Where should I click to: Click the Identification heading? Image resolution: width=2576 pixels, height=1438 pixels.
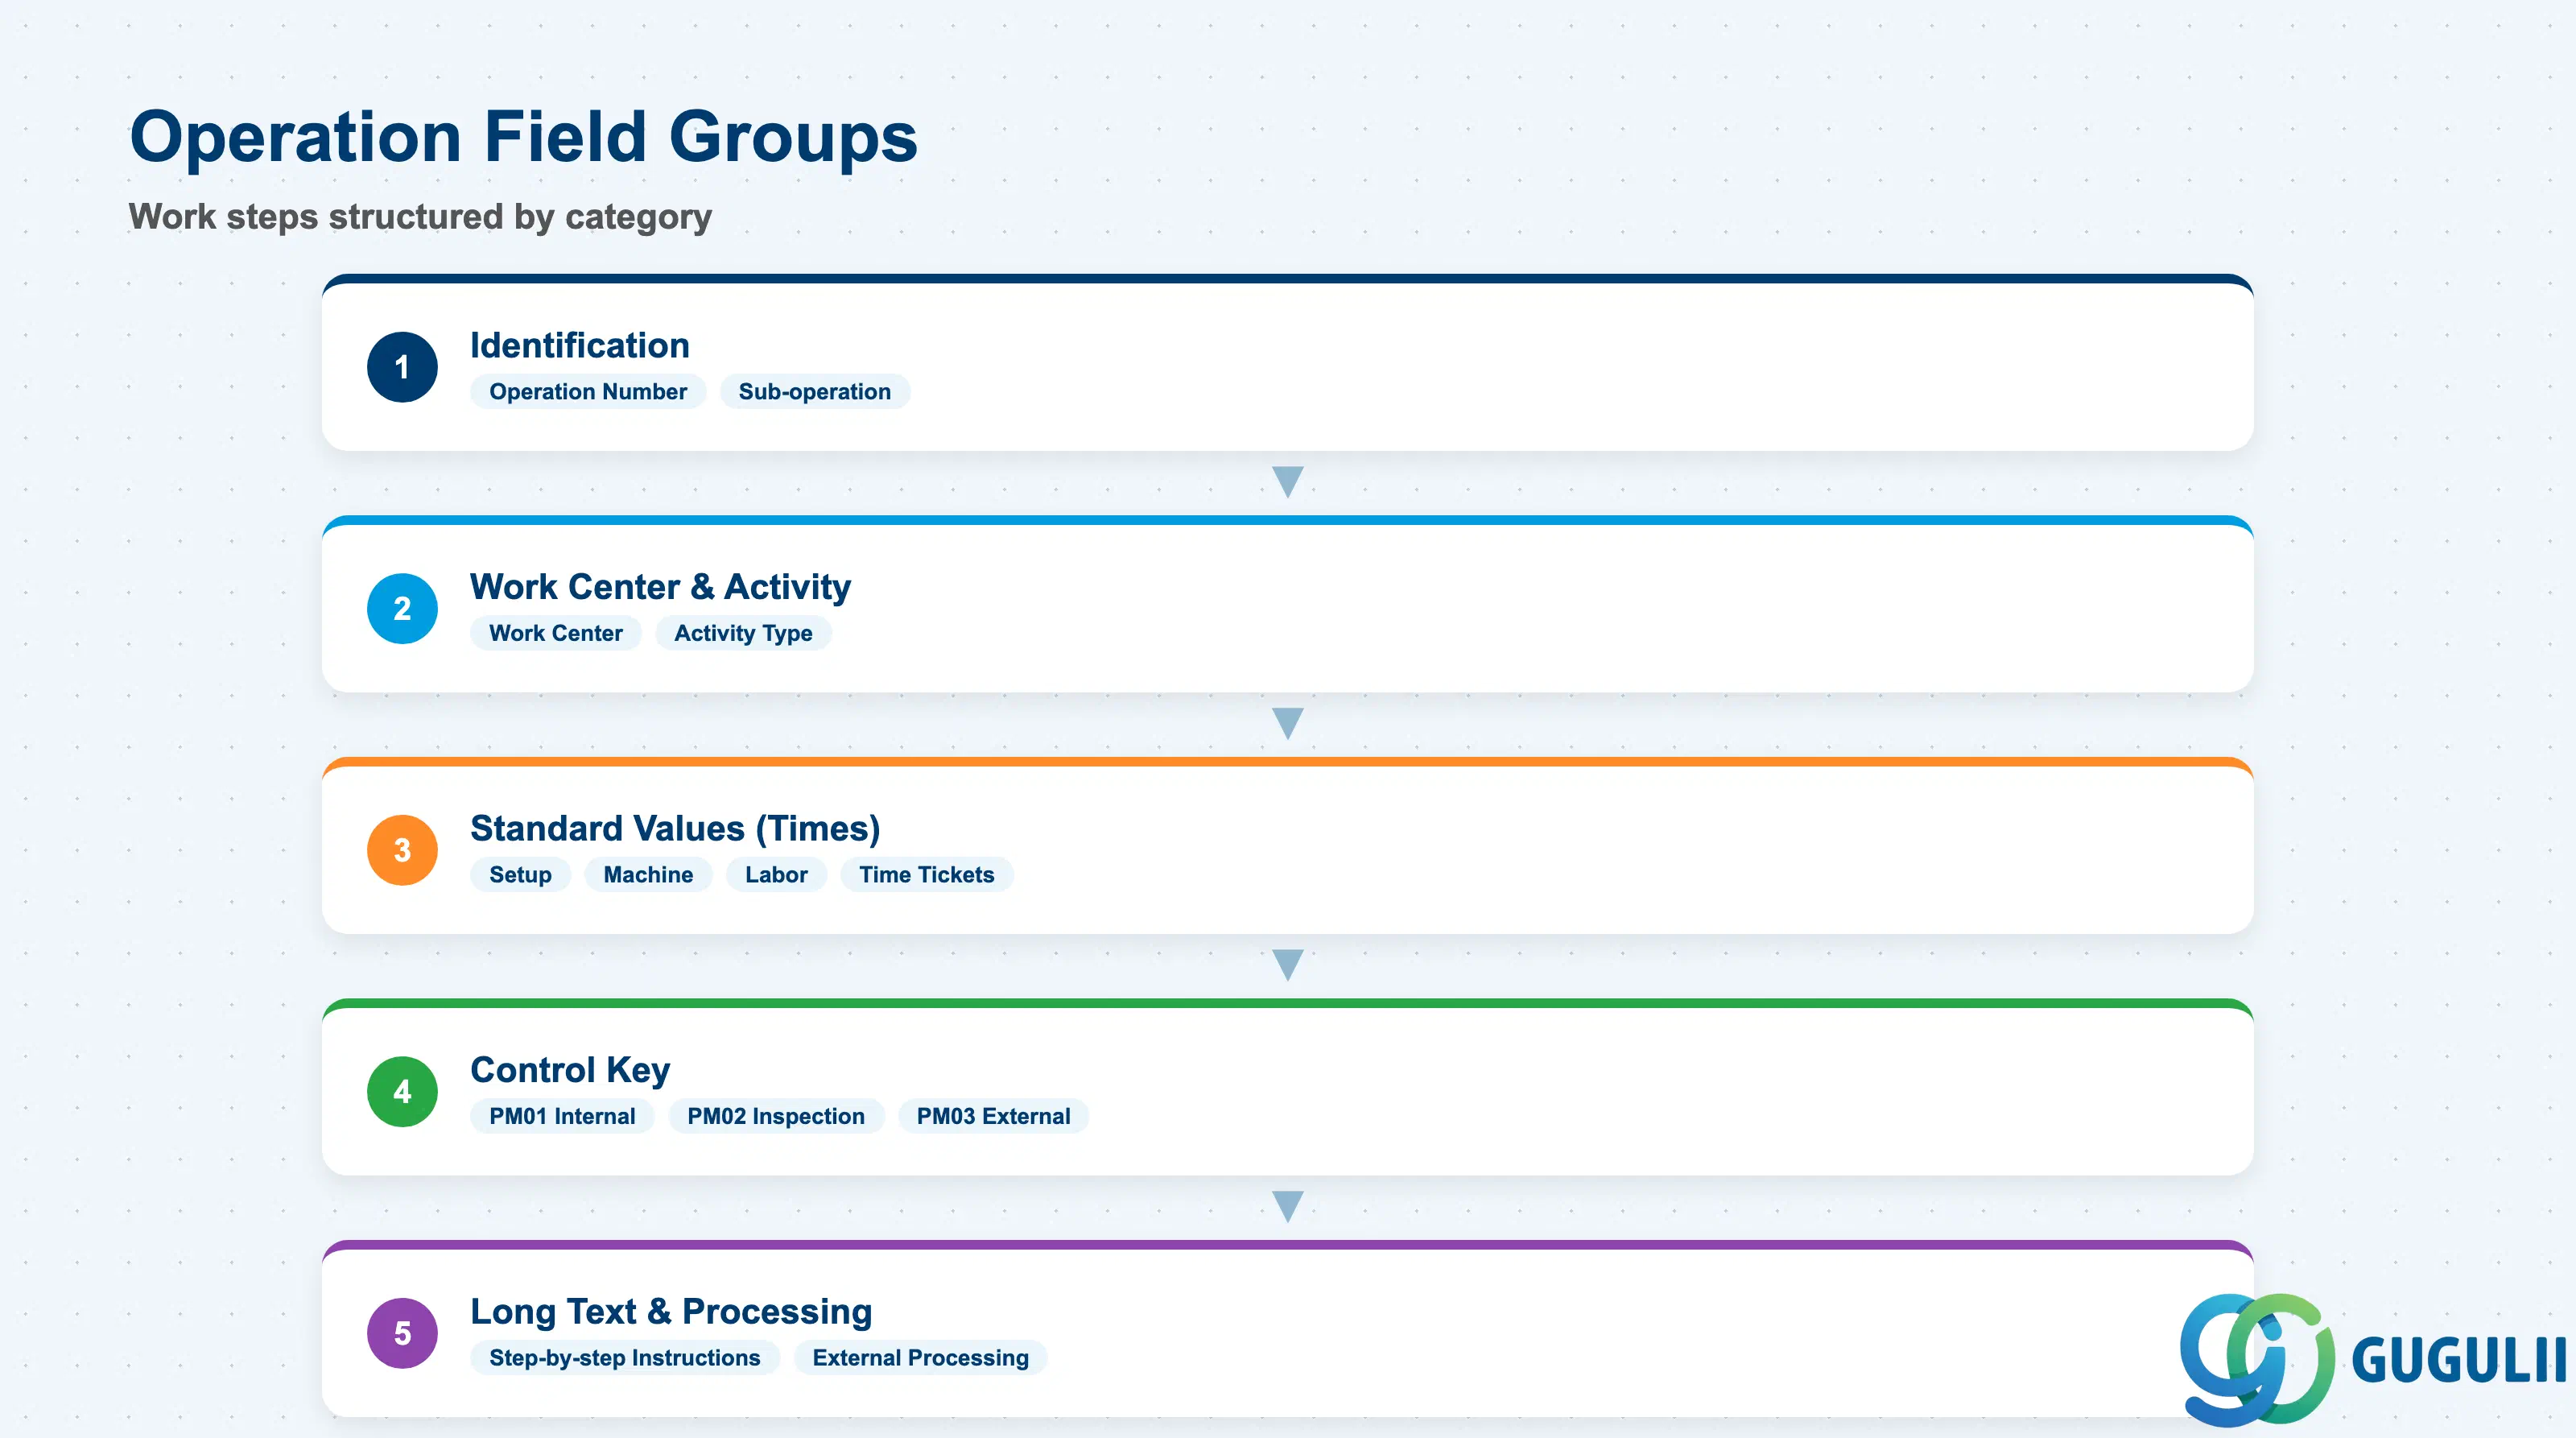(x=580, y=345)
